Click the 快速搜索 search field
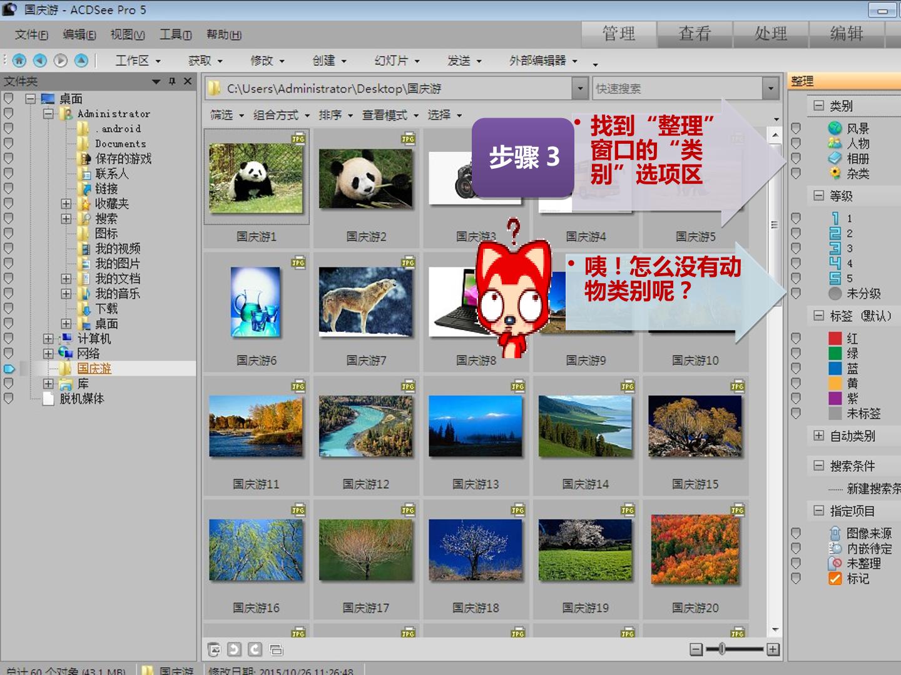This screenshot has width=901, height=675. (678, 88)
